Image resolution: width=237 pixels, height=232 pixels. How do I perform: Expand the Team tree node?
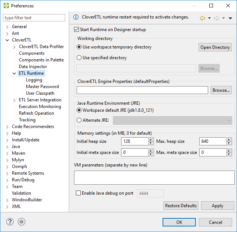[x=7, y=187]
